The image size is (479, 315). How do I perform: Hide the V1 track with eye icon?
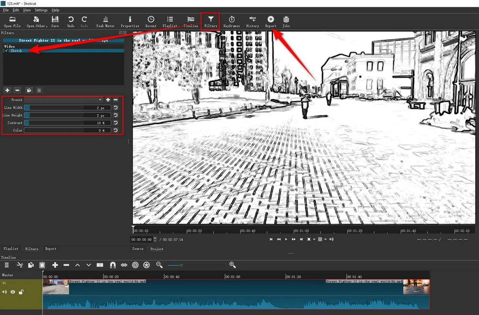(13, 292)
